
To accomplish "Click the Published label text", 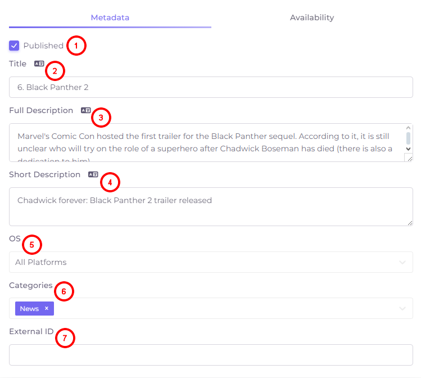I will pyautogui.click(x=43, y=46).
